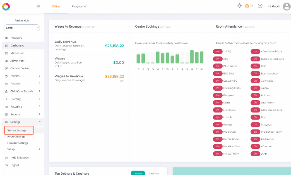
Task: Click the tallest green bar in Centre Bookings
Action: click(x=192, y=57)
